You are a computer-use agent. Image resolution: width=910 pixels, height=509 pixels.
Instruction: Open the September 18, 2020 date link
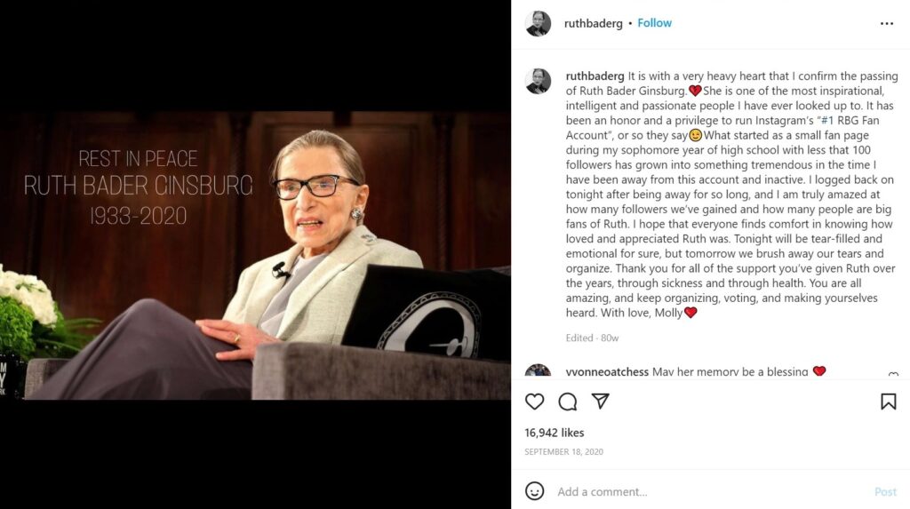click(x=563, y=451)
